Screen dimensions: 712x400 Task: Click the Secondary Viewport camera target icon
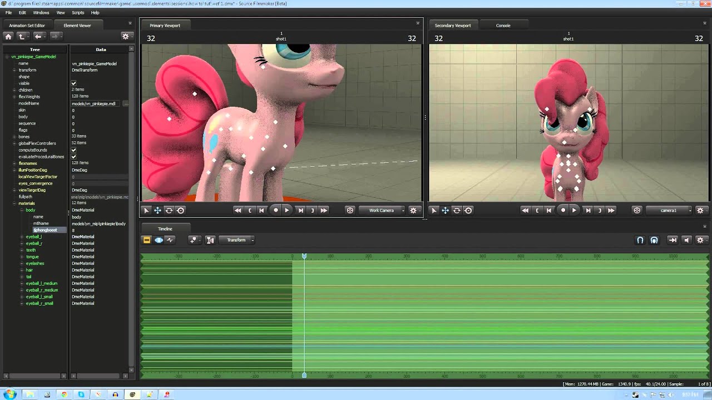(637, 210)
